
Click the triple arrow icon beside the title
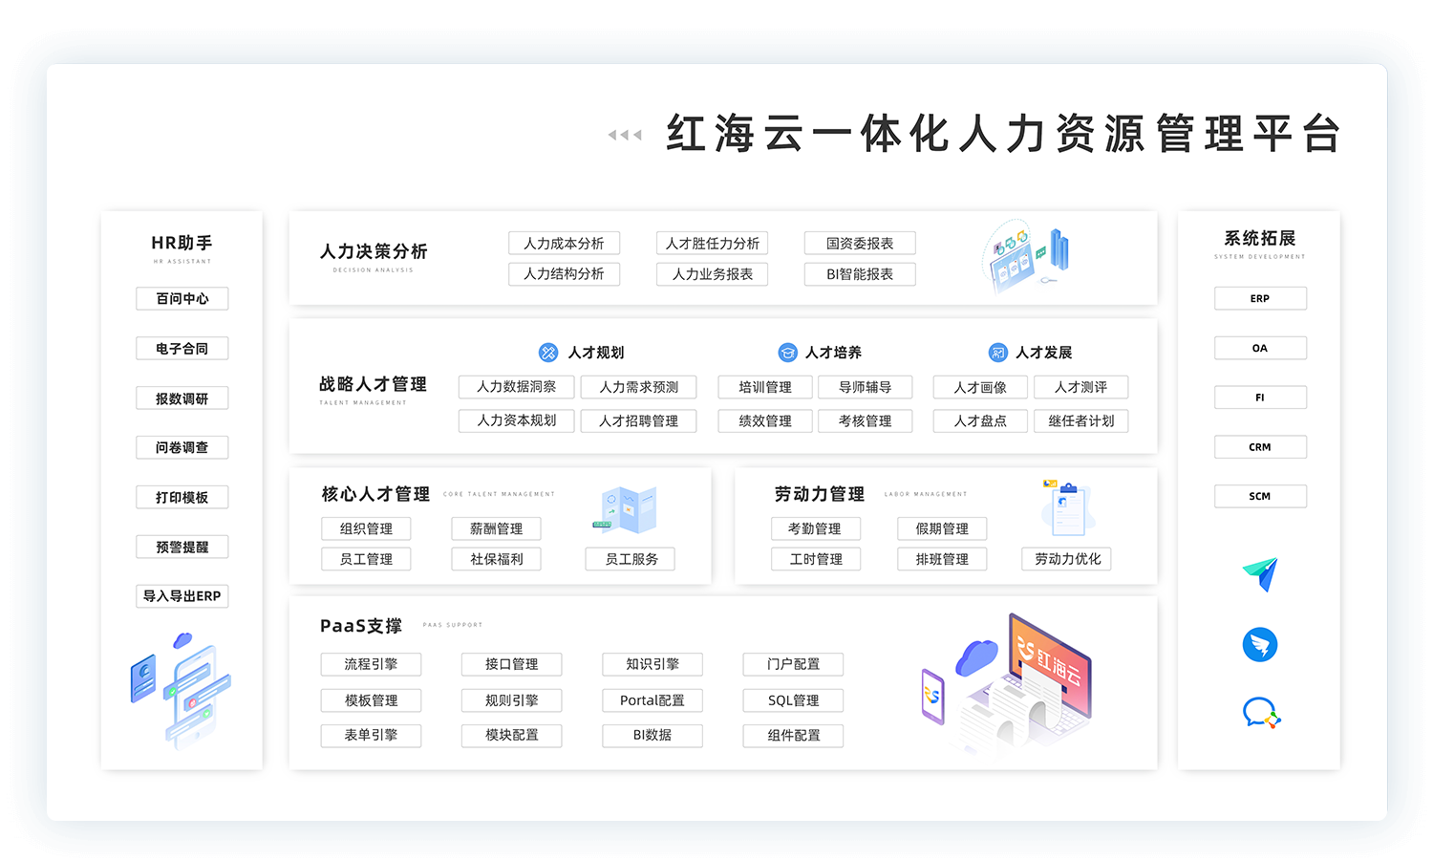[625, 135]
